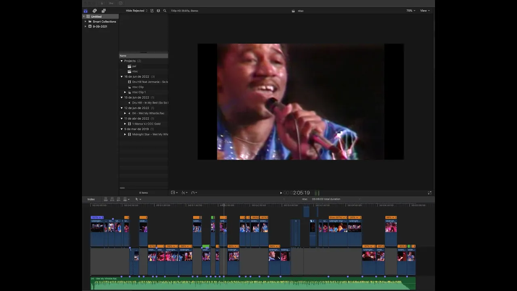This screenshot has height=291, width=517.
Task: Select the pal project
Action: [134, 66]
